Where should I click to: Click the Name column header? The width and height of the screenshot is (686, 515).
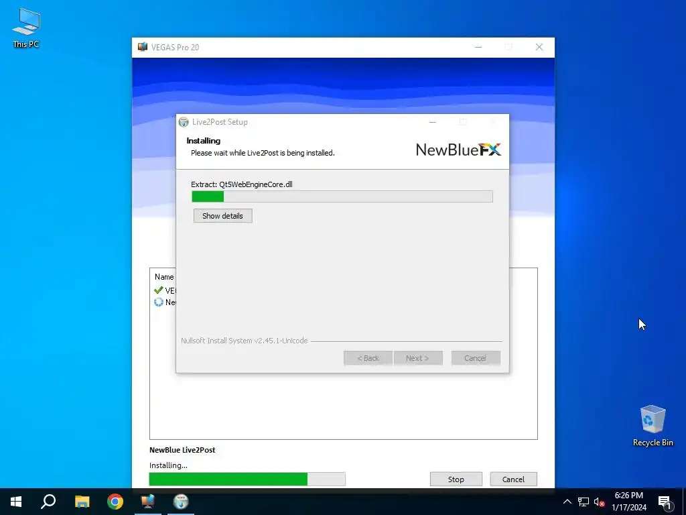click(164, 277)
